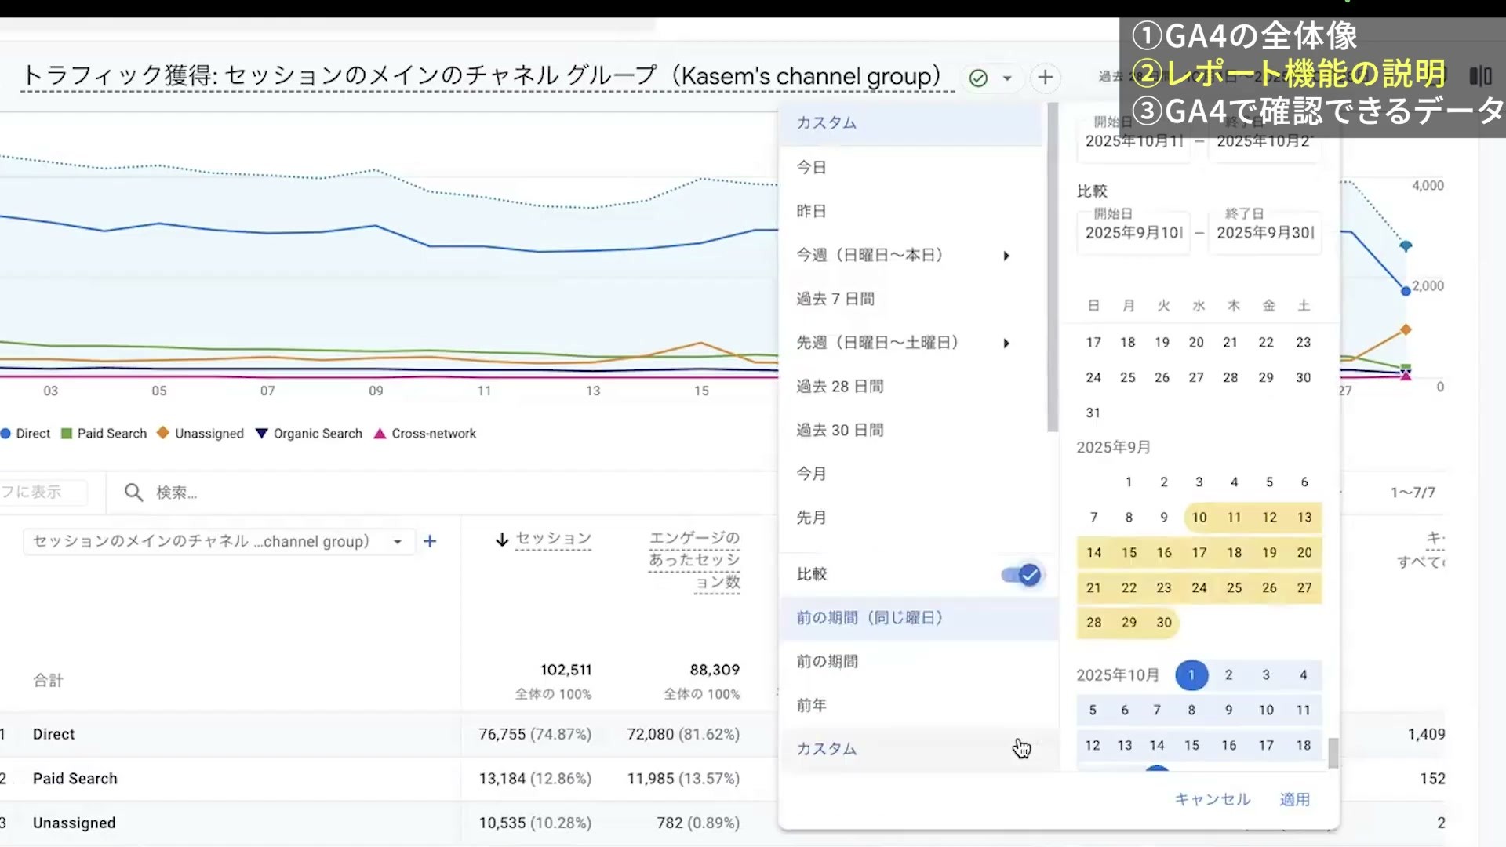Click the orange Unassigned data point on chart

(1406, 329)
